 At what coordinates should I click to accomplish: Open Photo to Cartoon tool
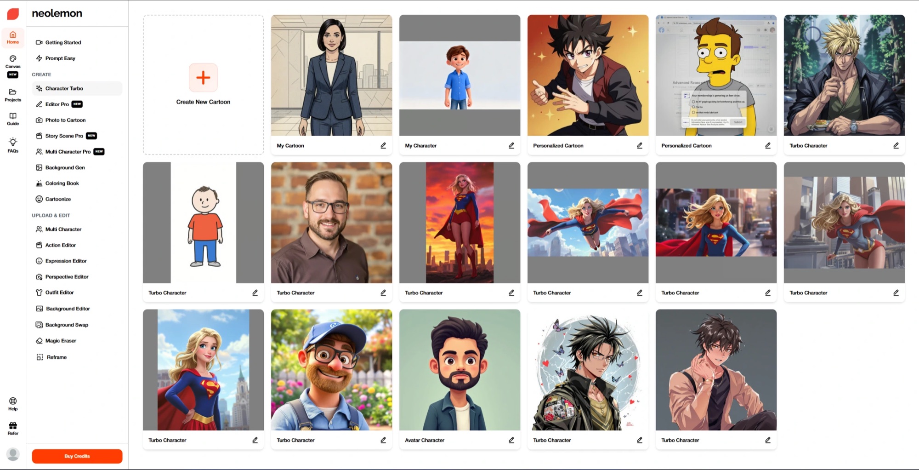coord(77,120)
